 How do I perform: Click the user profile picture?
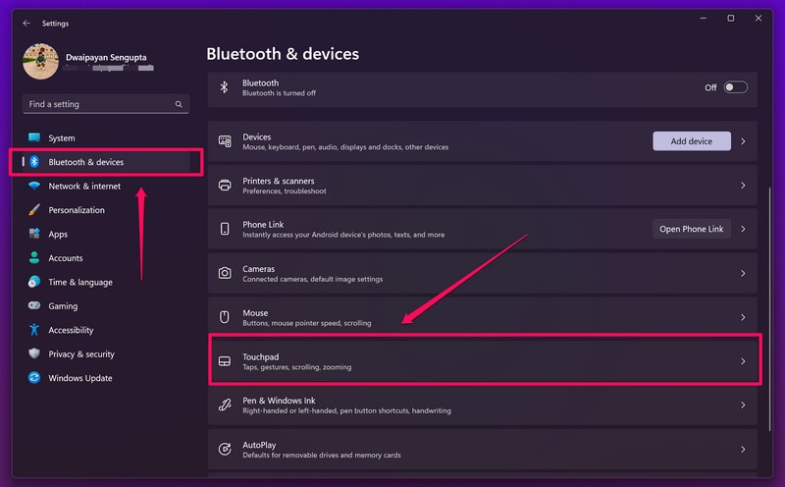point(40,63)
